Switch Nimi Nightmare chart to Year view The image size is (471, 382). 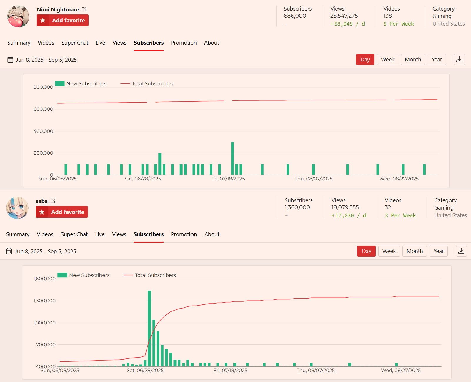tap(437, 60)
